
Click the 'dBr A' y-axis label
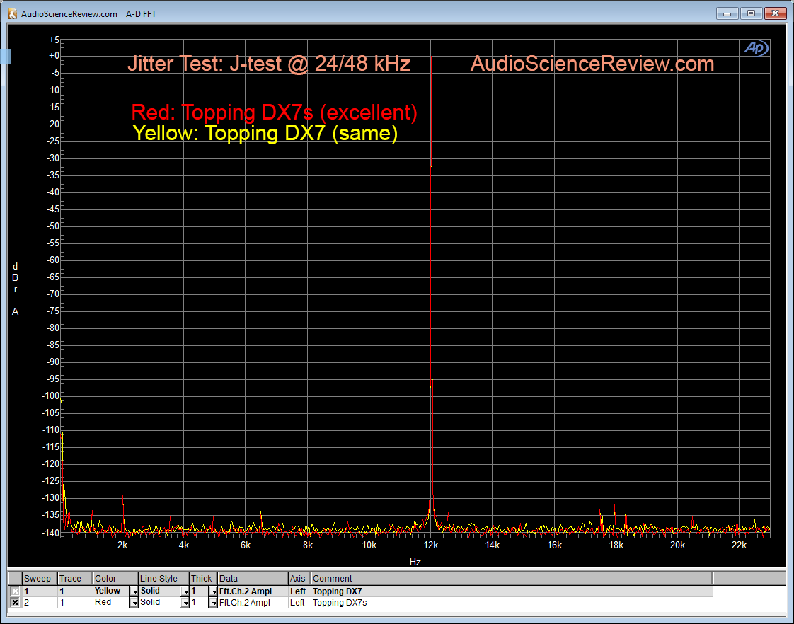pyautogui.click(x=15, y=289)
